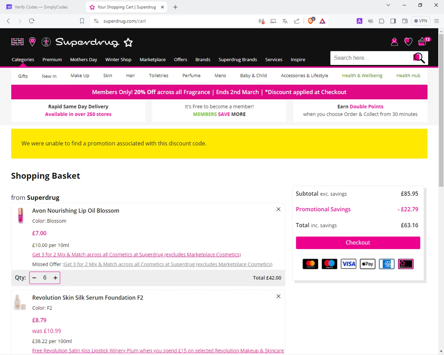This screenshot has width=444, height=355.
Task: Remove Revolution Skin Silk Serum Foundation item
Action: click(278, 296)
